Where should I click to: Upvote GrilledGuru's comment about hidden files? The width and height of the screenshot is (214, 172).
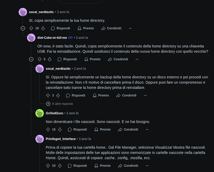48,129
